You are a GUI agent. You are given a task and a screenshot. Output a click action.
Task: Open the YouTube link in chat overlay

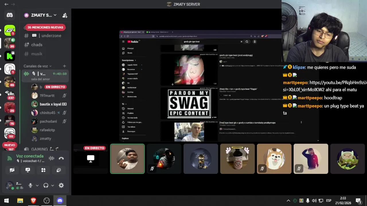[x=325, y=86]
